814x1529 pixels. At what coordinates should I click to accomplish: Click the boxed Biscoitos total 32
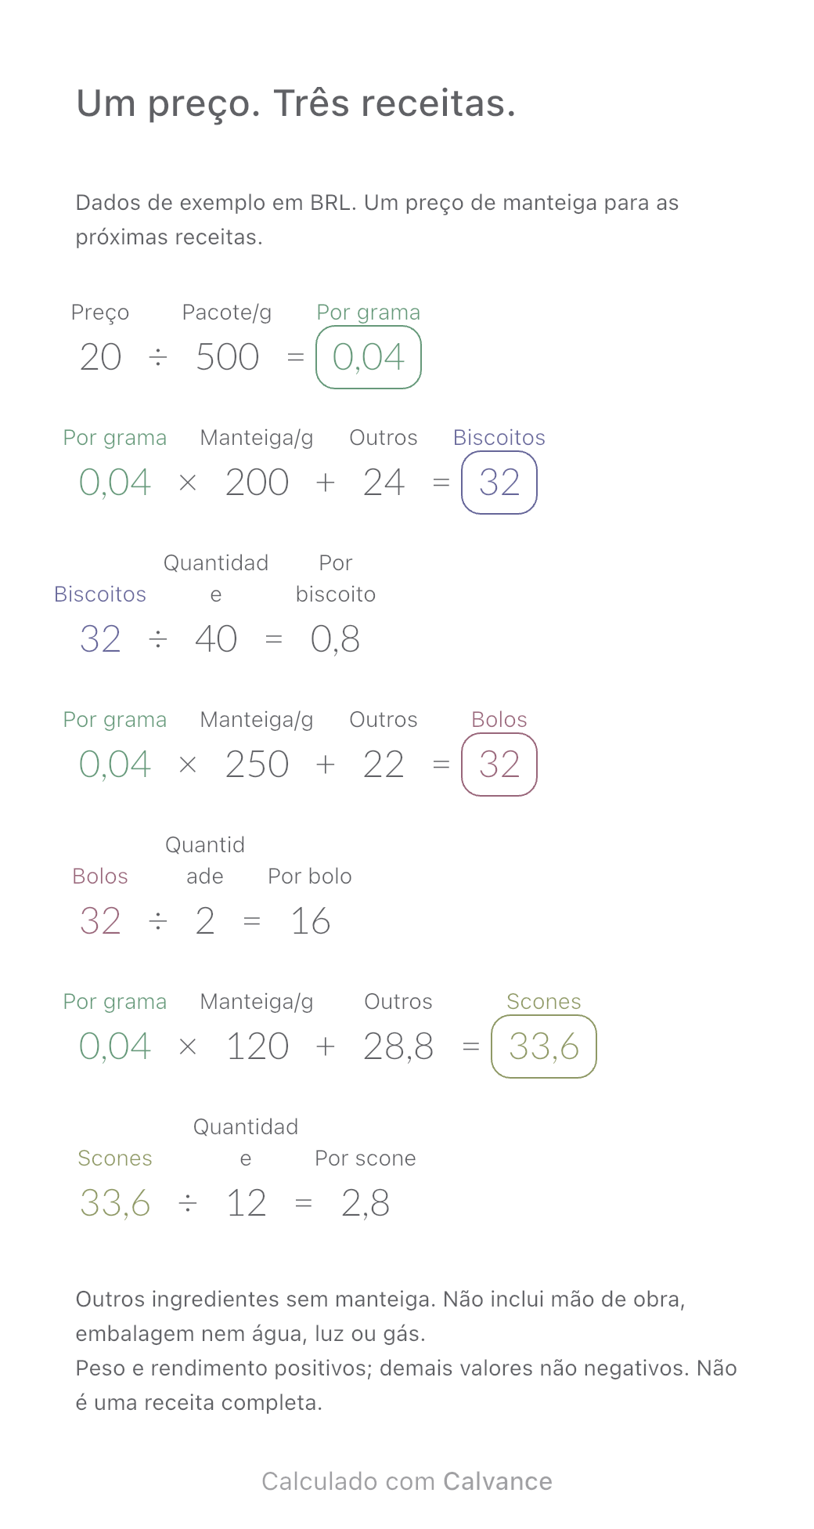point(499,483)
